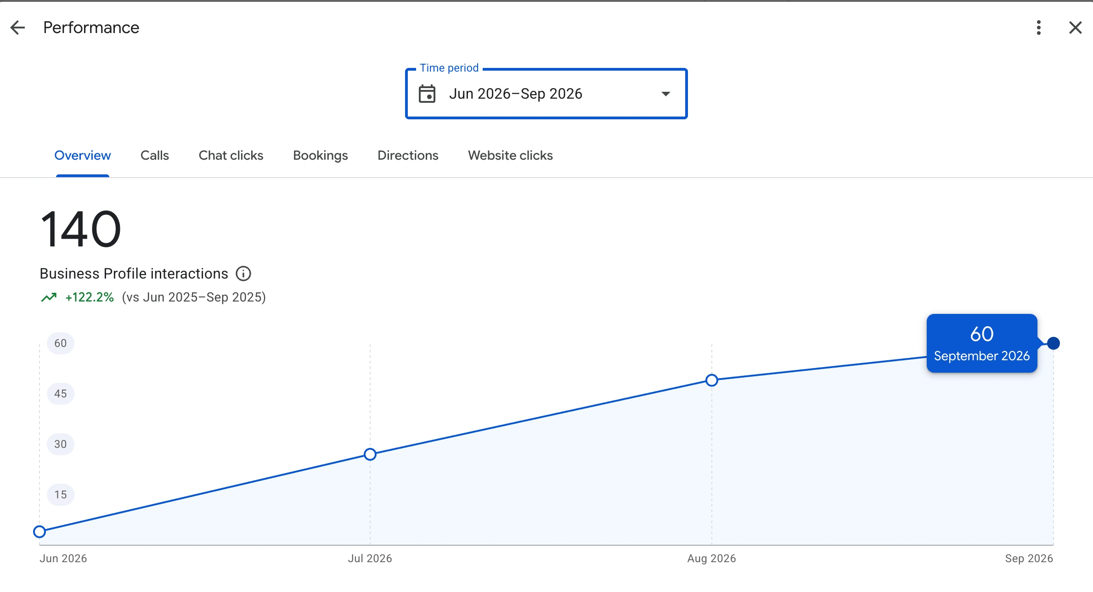Click the 30 y-axis label
Viewport: 1093px width, 592px height.
[61, 444]
